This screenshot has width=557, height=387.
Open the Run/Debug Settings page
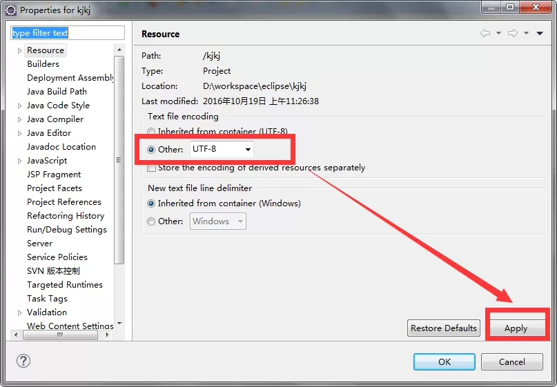(x=67, y=229)
